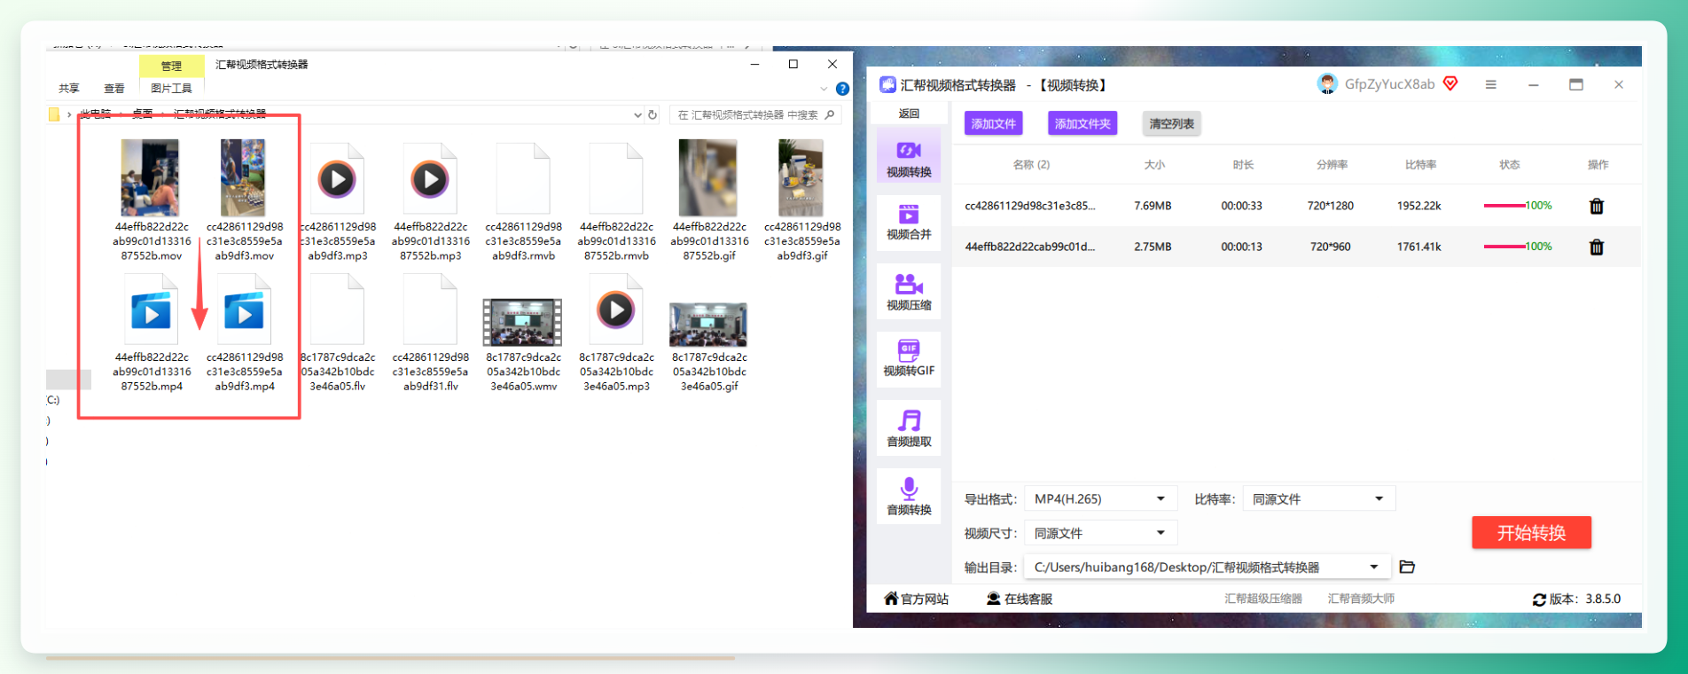This screenshot has width=1688, height=674.
Task: Open the 在线客服 link
Action: point(1020,600)
